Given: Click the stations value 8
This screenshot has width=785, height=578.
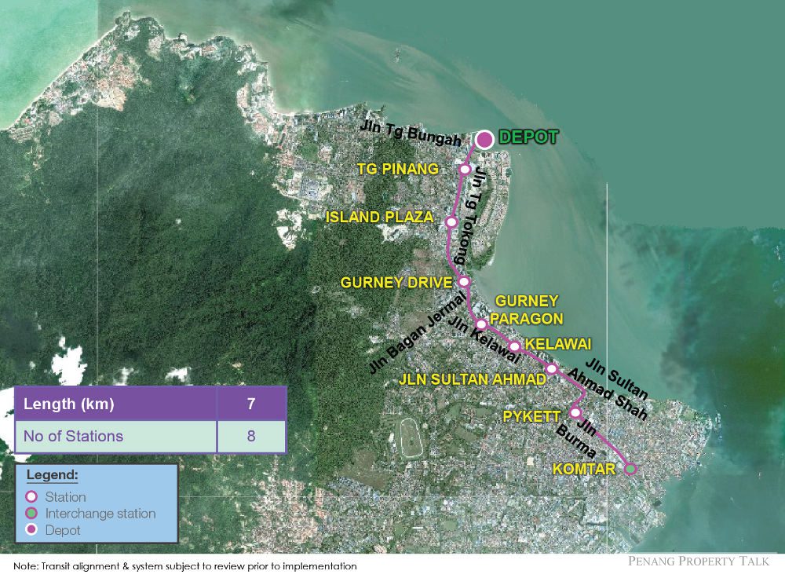Looking at the screenshot, I should (x=251, y=437).
